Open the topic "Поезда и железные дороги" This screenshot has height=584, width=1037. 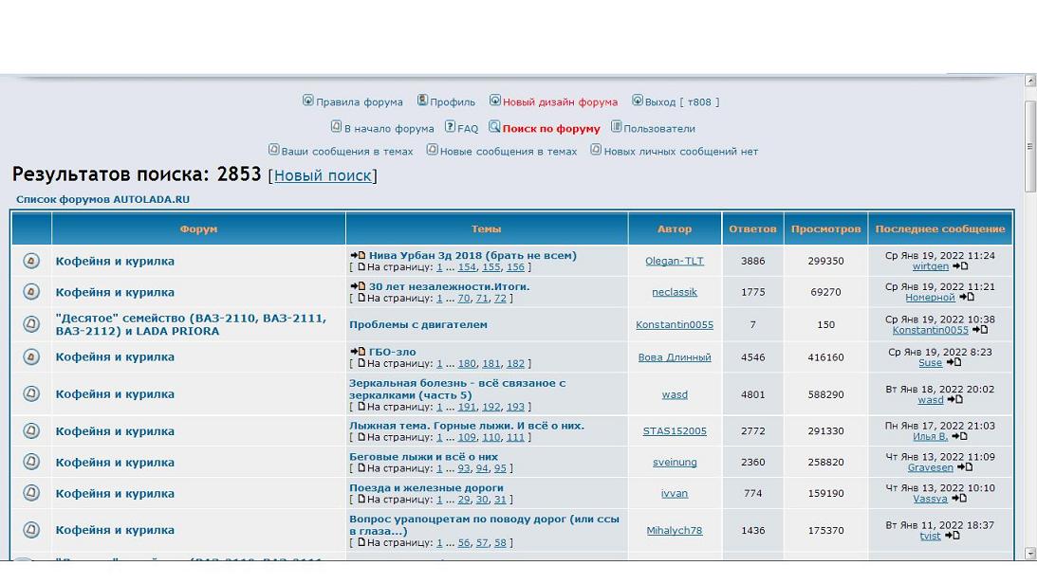click(426, 487)
